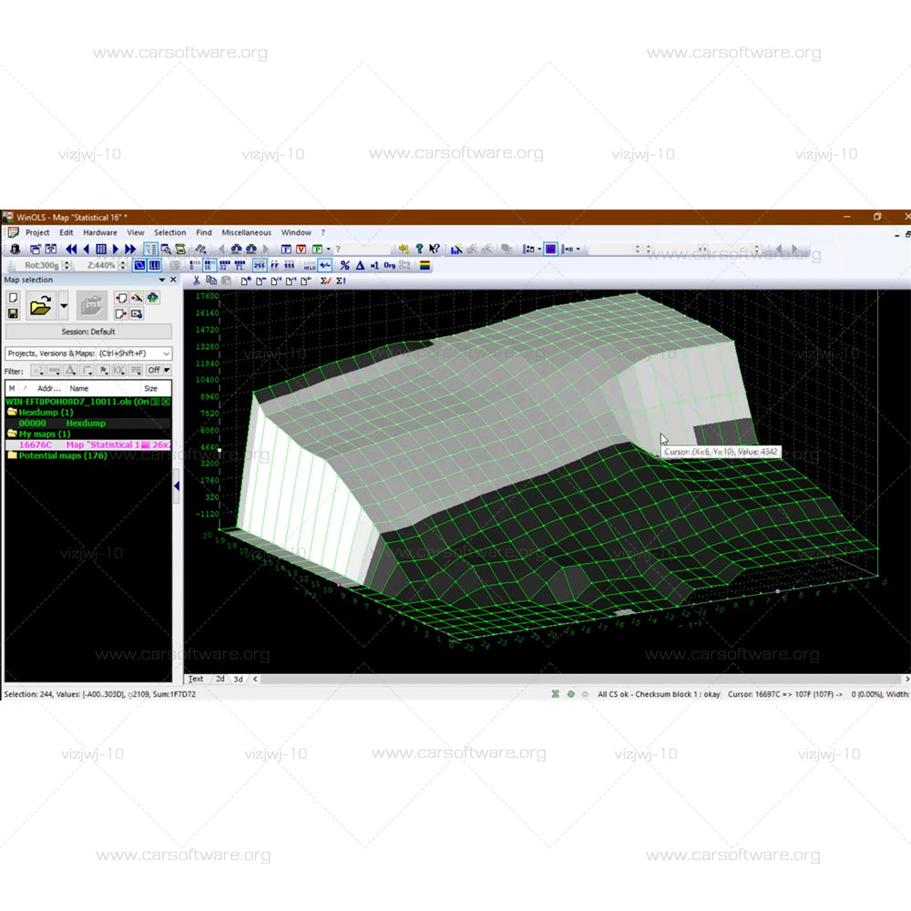Screen dimensions: 911x911
Task: Click the blank new document icon
Action: 13,298
